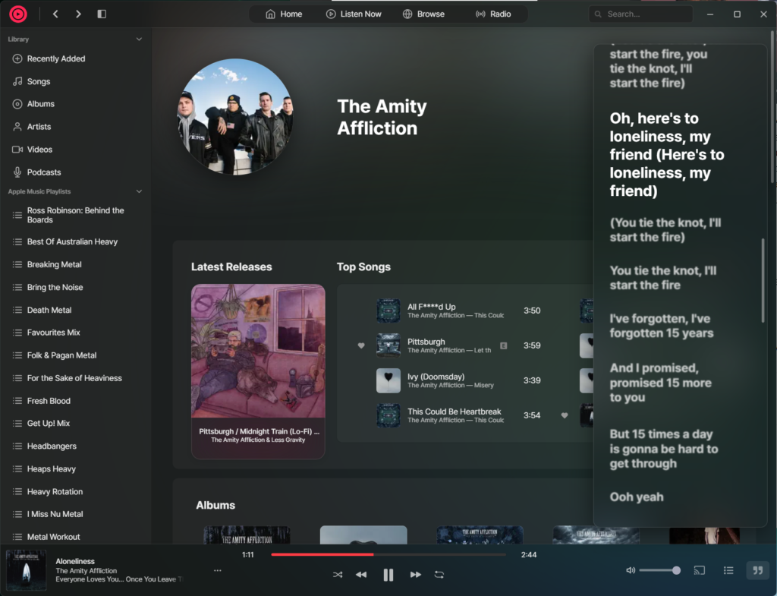777x596 pixels.
Task: Click the sidebar toggle icon in the title bar
Action: [102, 14]
